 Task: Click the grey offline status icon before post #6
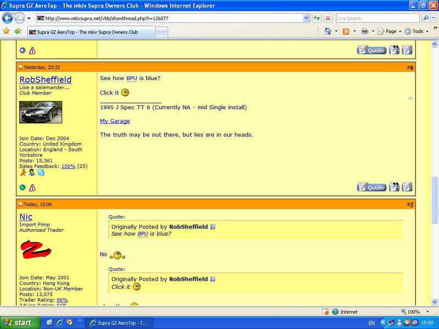tap(22, 50)
